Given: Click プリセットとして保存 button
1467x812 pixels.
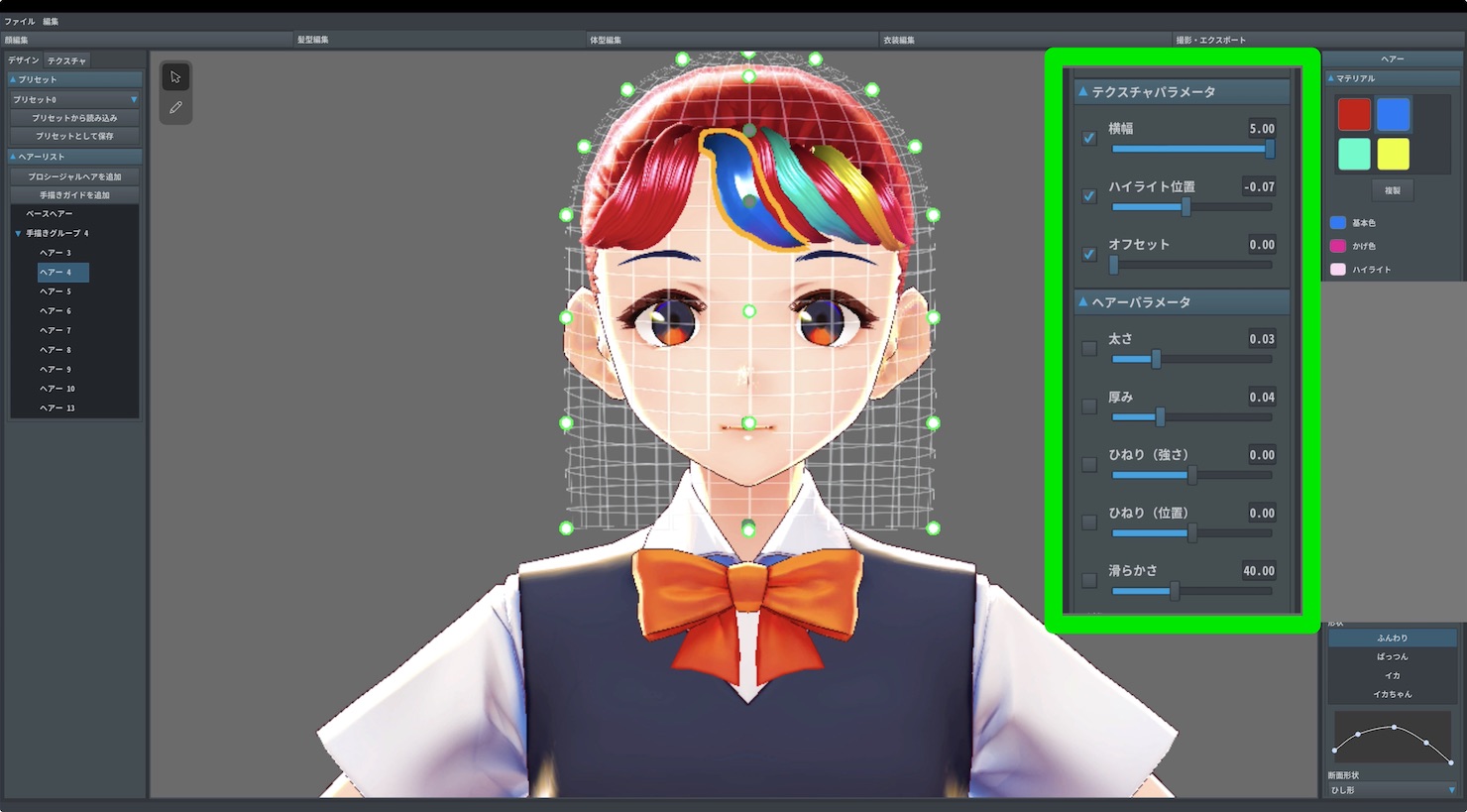Looking at the screenshot, I should point(75,136).
